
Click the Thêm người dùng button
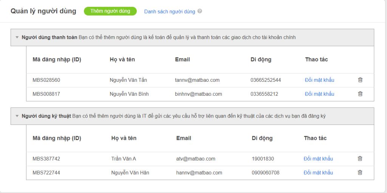click(110, 11)
